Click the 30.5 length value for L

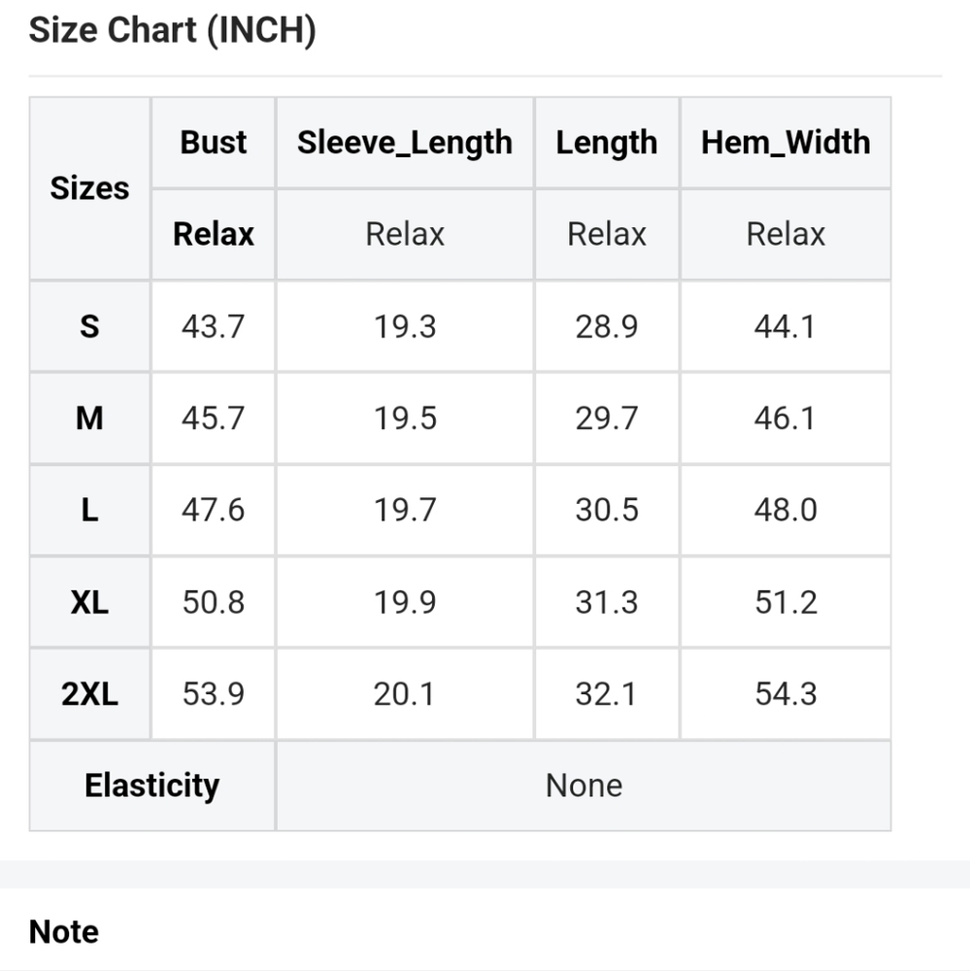(x=607, y=510)
